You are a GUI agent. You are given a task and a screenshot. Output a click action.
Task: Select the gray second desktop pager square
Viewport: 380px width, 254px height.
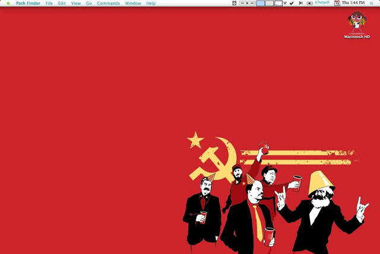[x=269, y=3]
